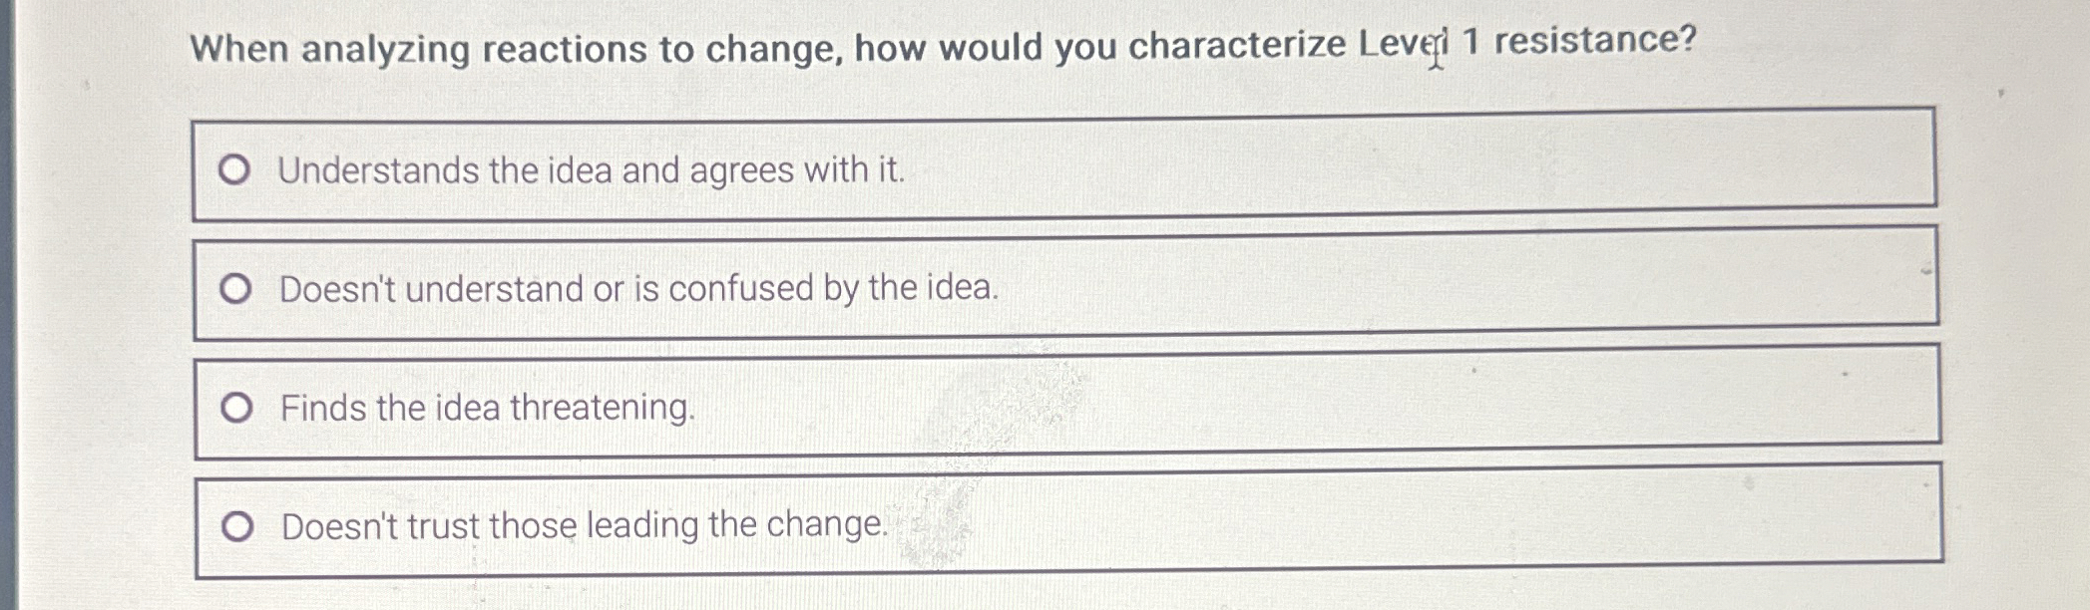The width and height of the screenshot is (2090, 610).
Task: Click the question text about Level 1 resistance
Action: click(943, 46)
